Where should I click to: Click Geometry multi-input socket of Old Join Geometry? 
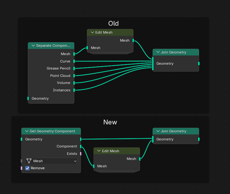tap(153, 63)
